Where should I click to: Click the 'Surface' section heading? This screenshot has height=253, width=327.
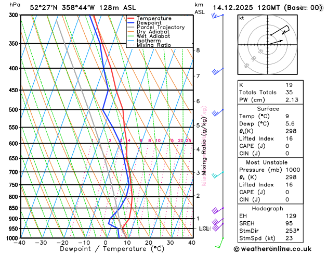[x=268, y=109]
